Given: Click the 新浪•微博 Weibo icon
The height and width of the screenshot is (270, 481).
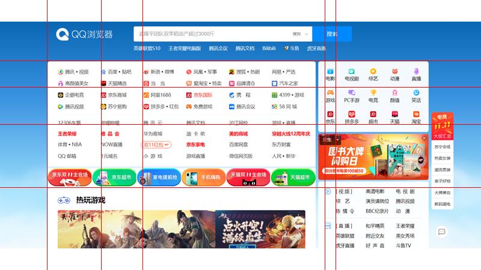Looking at the screenshot, I should 146,72.
